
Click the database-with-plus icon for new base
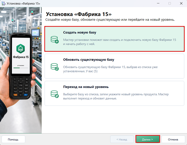[55, 40]
